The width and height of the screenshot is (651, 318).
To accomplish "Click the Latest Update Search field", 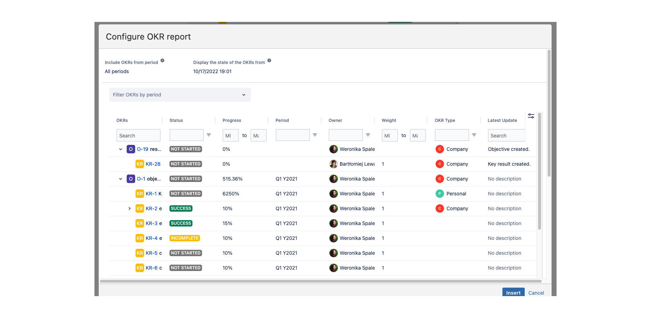I will [506, 135].
